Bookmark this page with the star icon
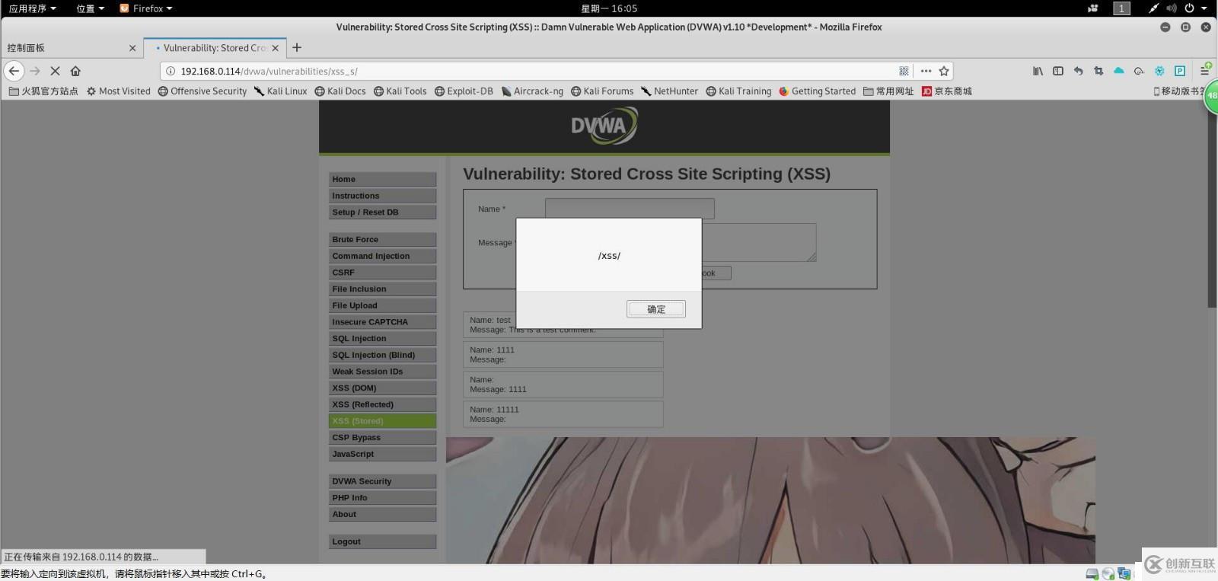1218x581 pixels. (x=944, y=71)
